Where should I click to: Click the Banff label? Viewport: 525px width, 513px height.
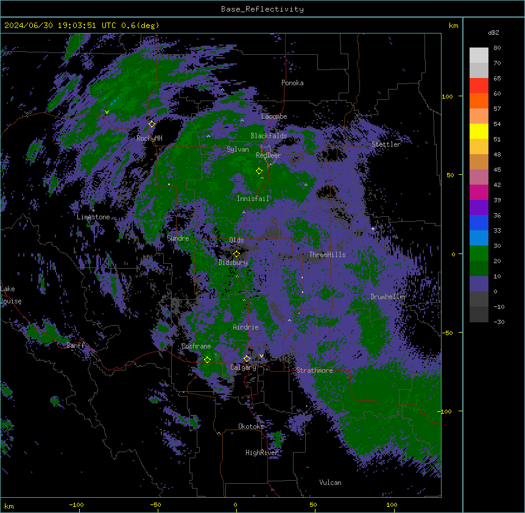(76, 345)
